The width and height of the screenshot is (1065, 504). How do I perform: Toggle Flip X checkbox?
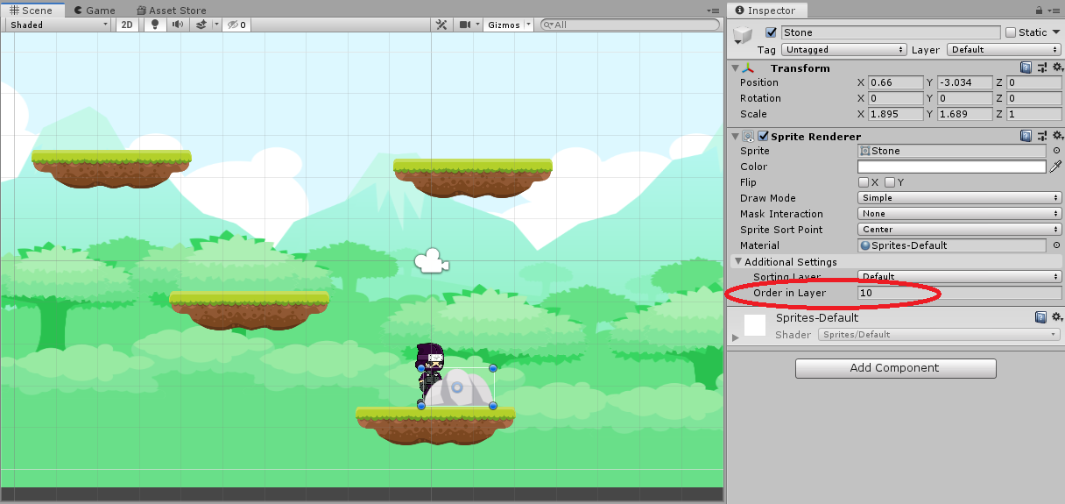(864, 182)
